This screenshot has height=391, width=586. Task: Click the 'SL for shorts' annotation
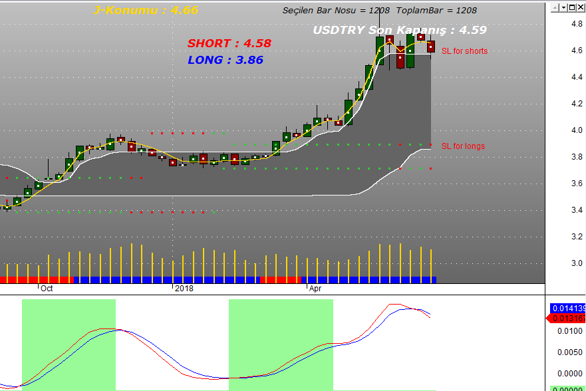coord(464,51)
